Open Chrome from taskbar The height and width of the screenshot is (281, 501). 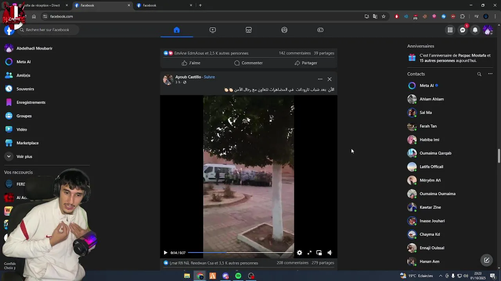coord(200,276)
